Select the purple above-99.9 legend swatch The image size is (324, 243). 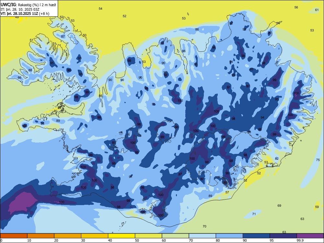tap(310, 236)
